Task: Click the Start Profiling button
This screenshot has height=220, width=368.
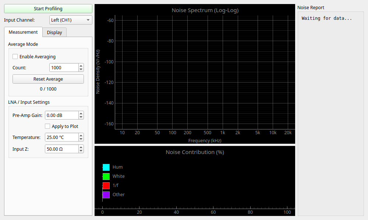Action: click(x=48, y=8)
